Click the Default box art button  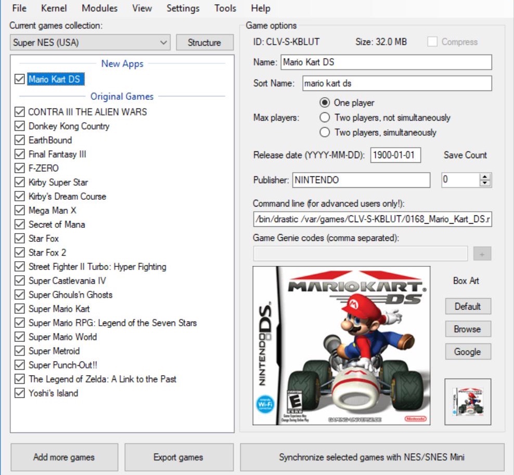tap(468, 306)
